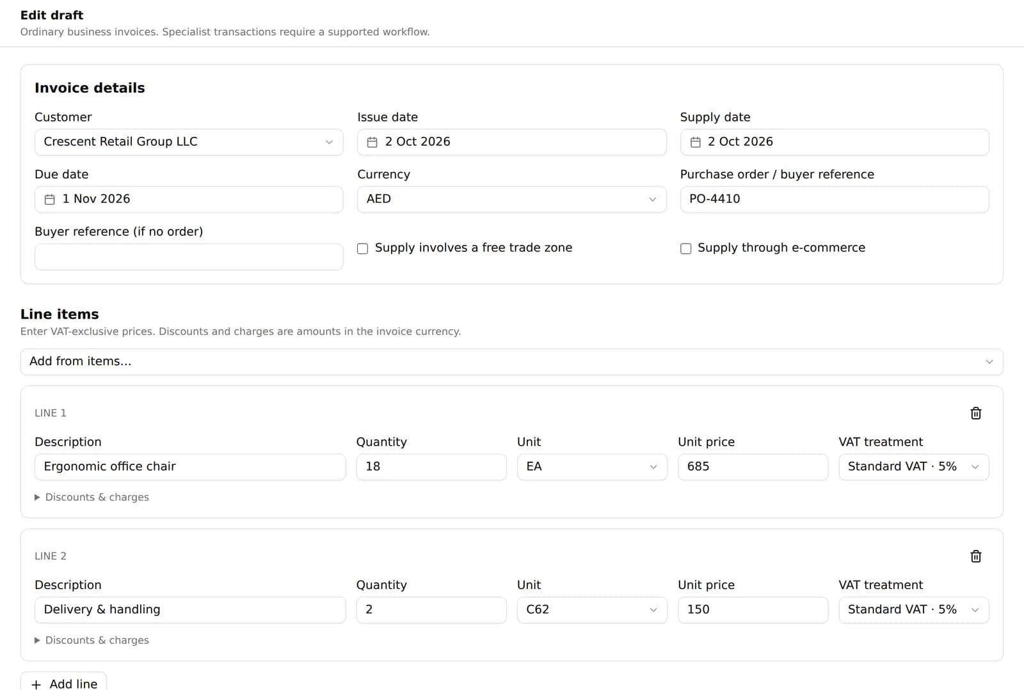Expand Discounts & charges under Line 2
The image size is (1024, 690).
(x=92, y=640)
